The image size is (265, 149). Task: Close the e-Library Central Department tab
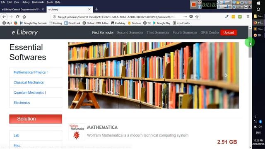point(43,10)
